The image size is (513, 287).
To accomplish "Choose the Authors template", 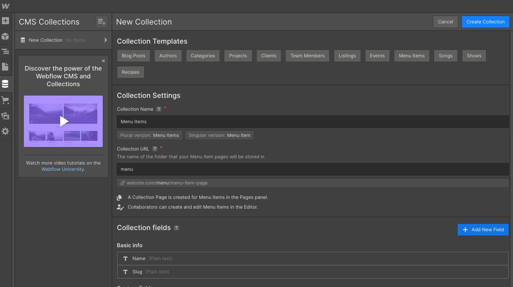I will click(168, 56).
